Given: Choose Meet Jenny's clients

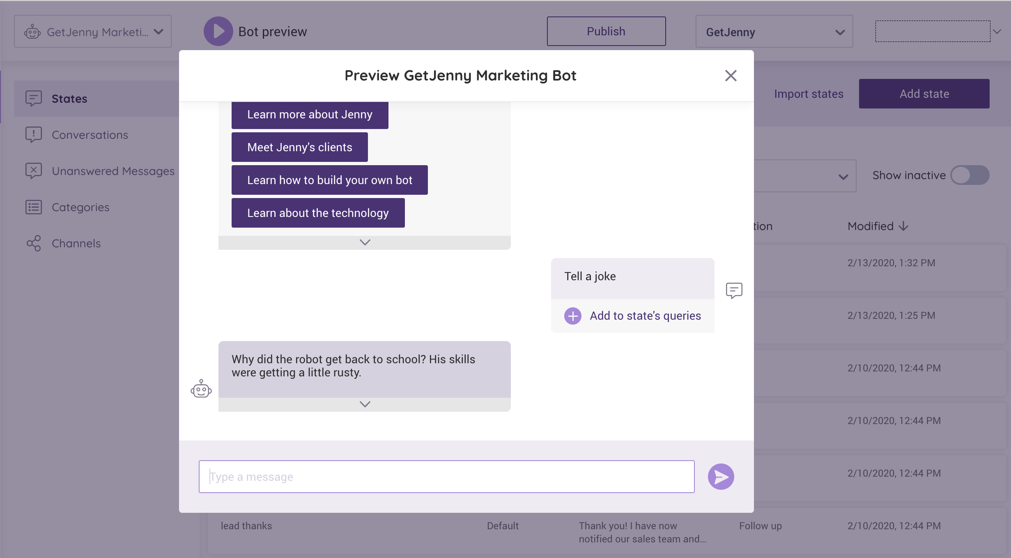Looking at the screenshot, I should click(x=299, y=147).
